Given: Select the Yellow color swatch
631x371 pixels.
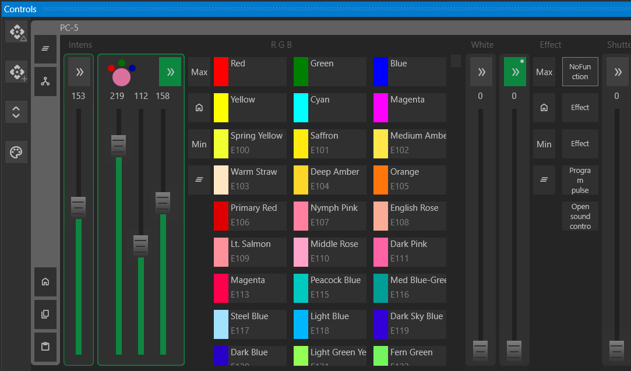Looking at the screenshot, I should click(x=250, y=108).
